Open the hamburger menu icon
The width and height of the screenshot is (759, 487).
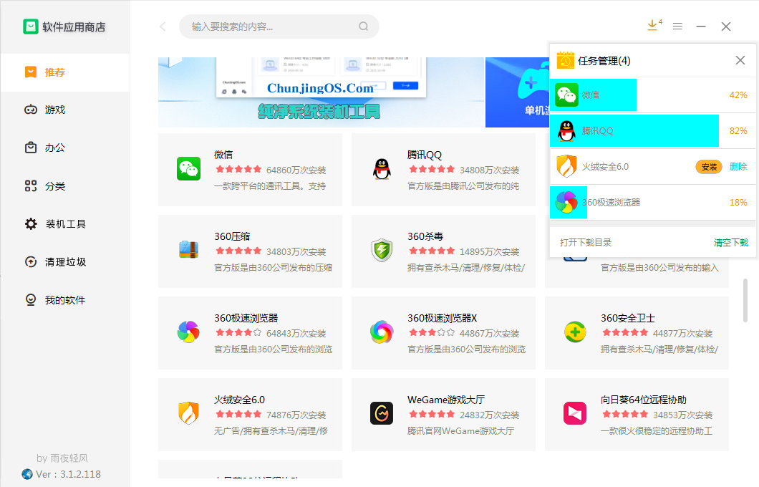pos(677,26)
